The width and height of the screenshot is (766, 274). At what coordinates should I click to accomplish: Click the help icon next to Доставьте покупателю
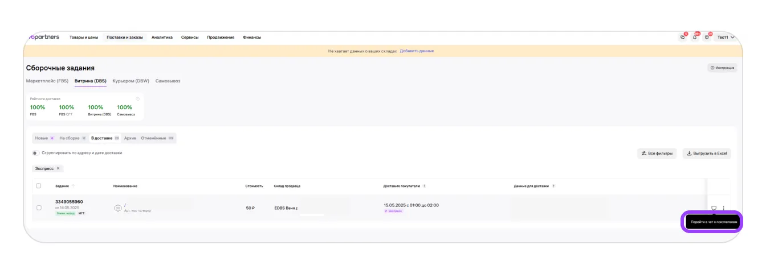coord(424,186)
